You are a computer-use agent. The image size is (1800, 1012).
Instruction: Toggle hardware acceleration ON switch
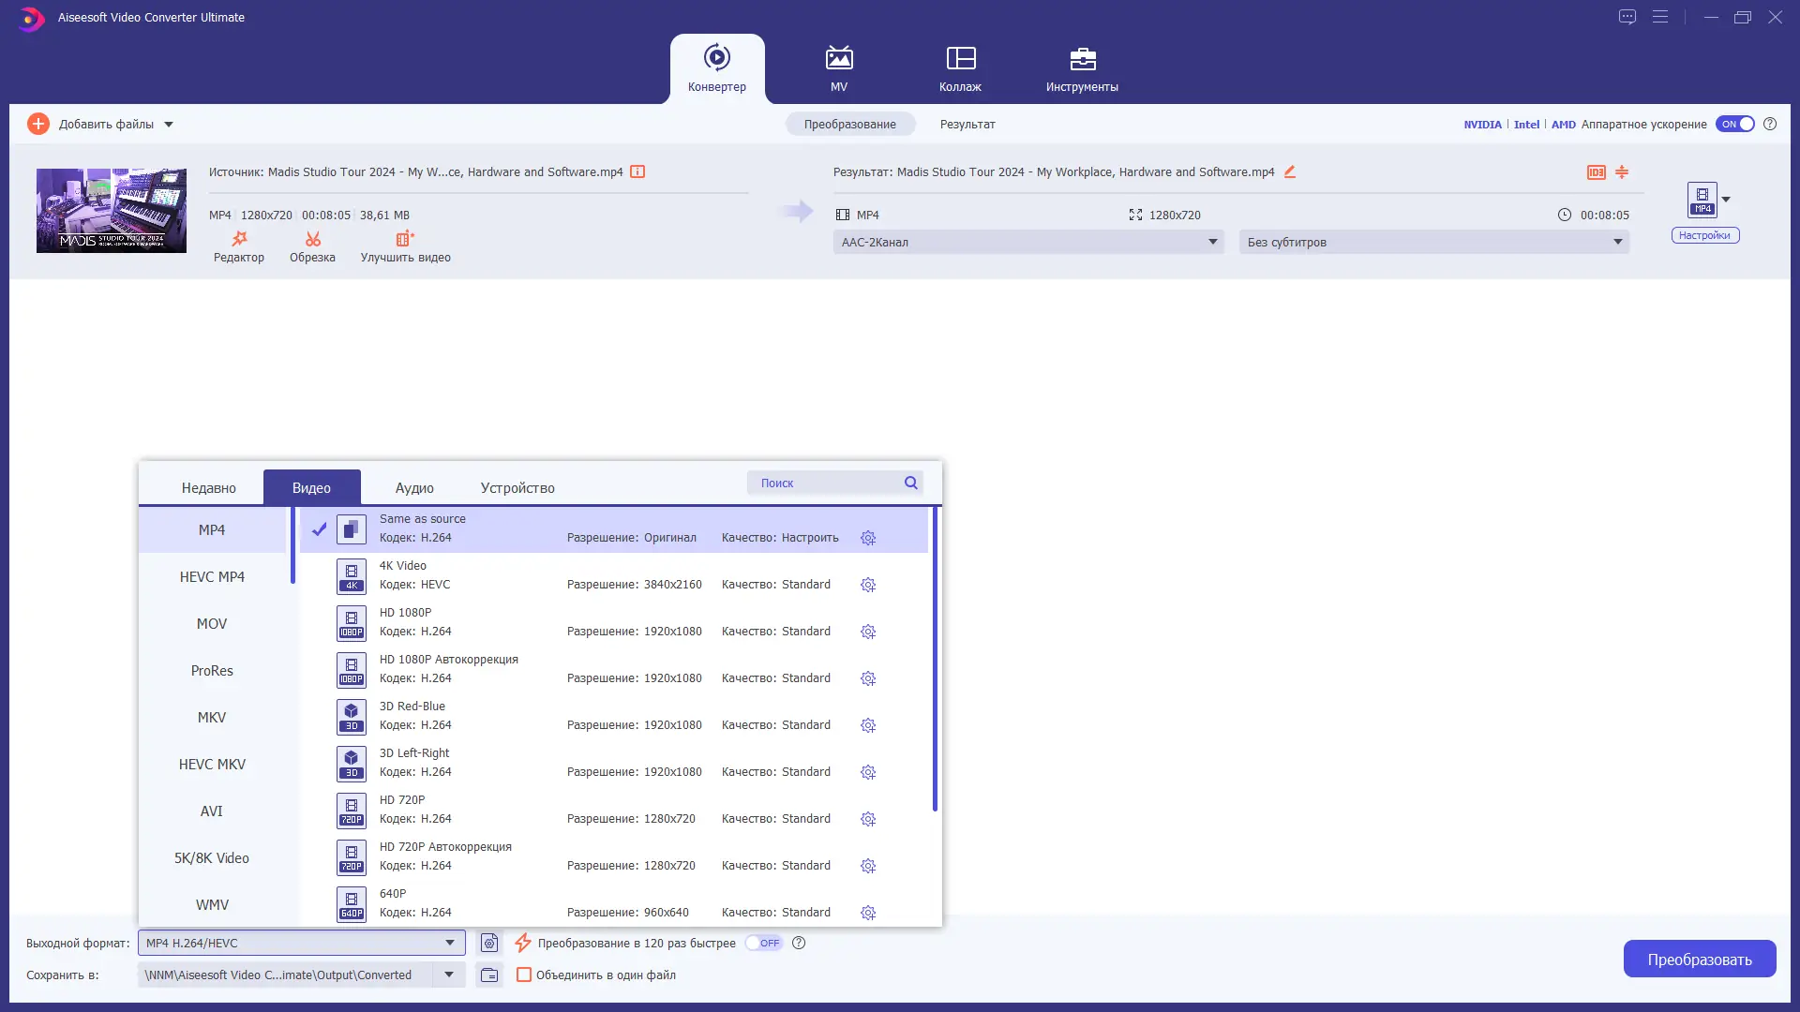[x=1734, y=124]
